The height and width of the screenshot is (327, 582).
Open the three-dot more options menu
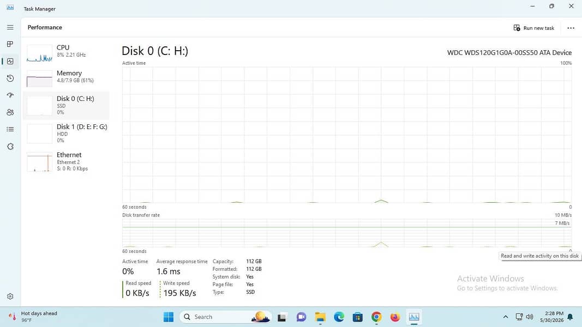pyautogui.click(x=571, y=28)
